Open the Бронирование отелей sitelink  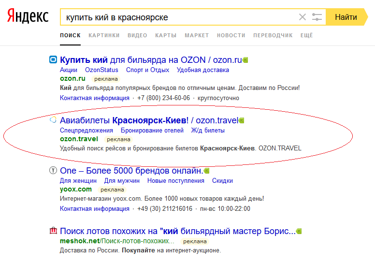[152, 131]
